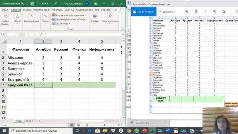Expand the formula bar chevron
The height and width of the screenshot is (134, 238).
coord(123,35)
